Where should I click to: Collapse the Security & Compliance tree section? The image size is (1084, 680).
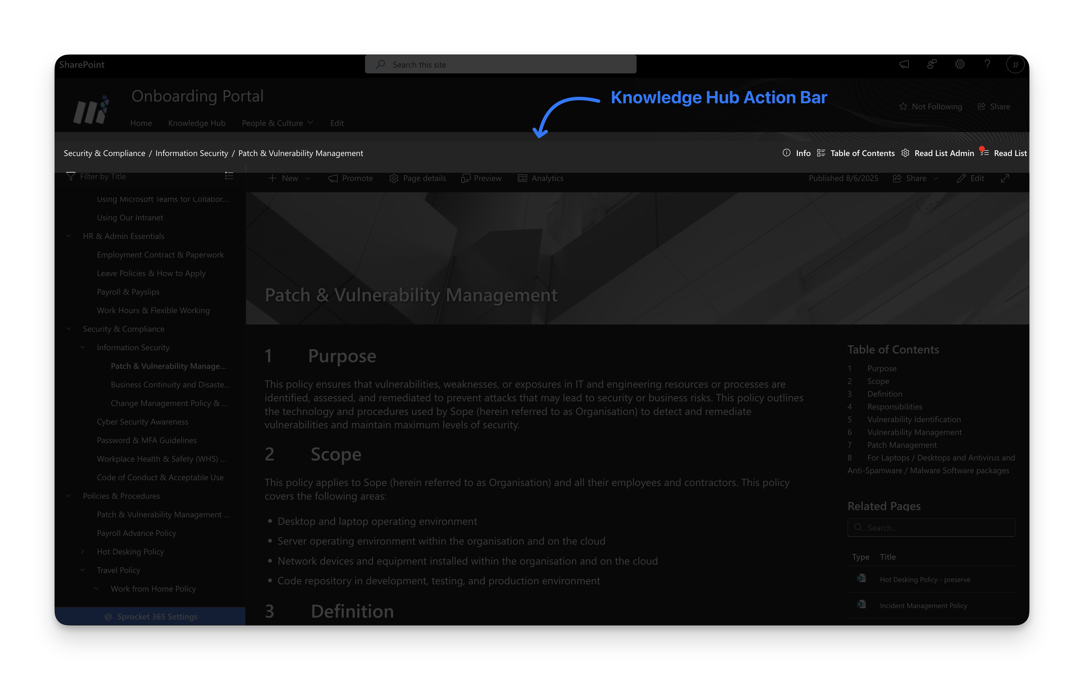(x=69, y=329)
